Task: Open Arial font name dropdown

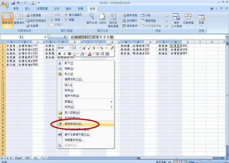Action: tap(70, 48)
